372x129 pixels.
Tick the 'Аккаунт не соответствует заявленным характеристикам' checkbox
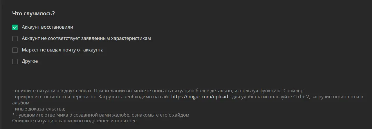coord(15,38)
